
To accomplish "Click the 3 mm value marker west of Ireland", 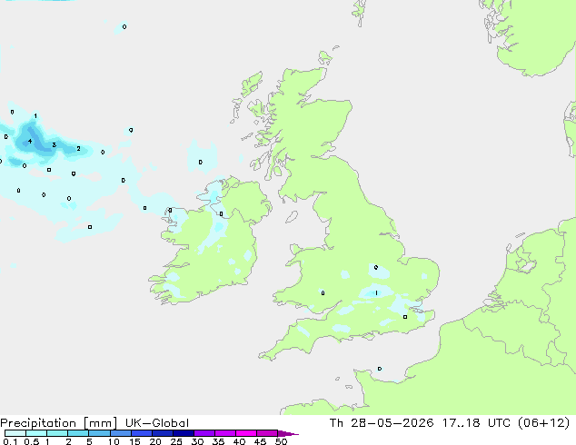I will coord(54,144).
